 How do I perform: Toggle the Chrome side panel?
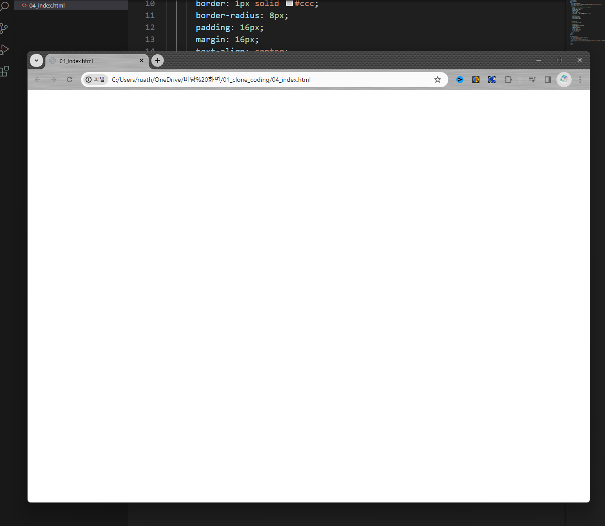tap(548, 80)
